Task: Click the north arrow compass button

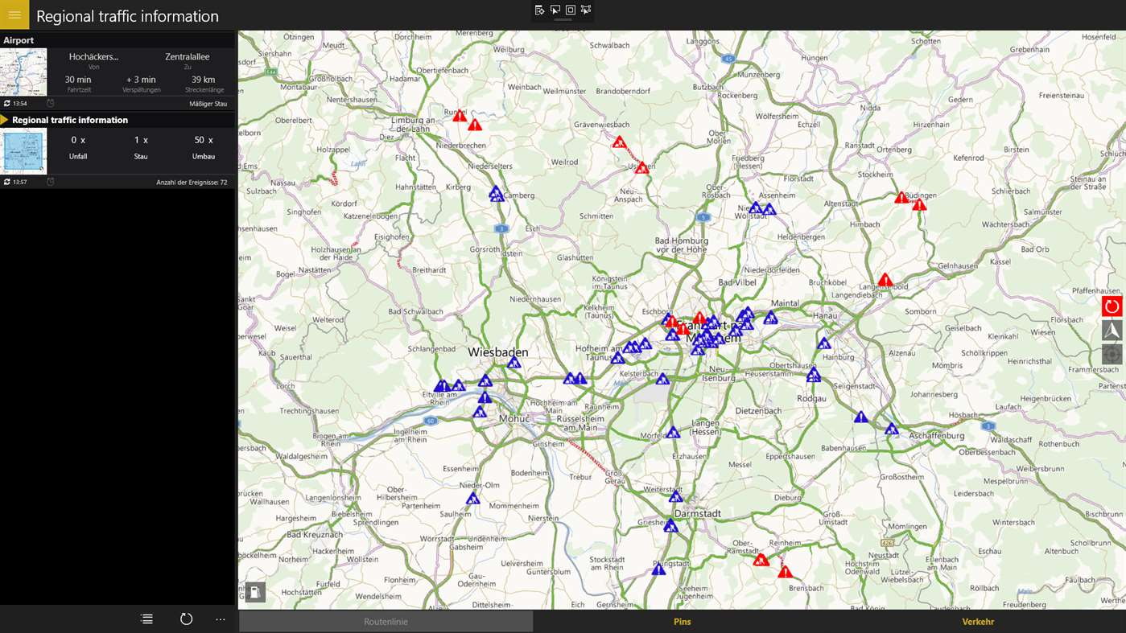Action: tap(1112, 331)
